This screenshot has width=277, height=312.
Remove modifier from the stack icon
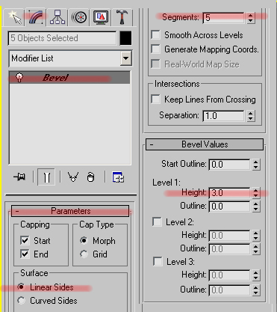point(90,177)
